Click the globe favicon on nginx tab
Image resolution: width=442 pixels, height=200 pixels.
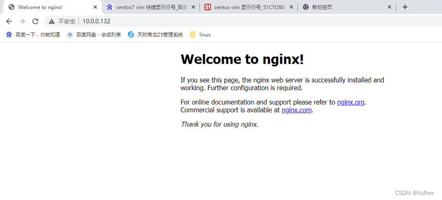[12, 7]
